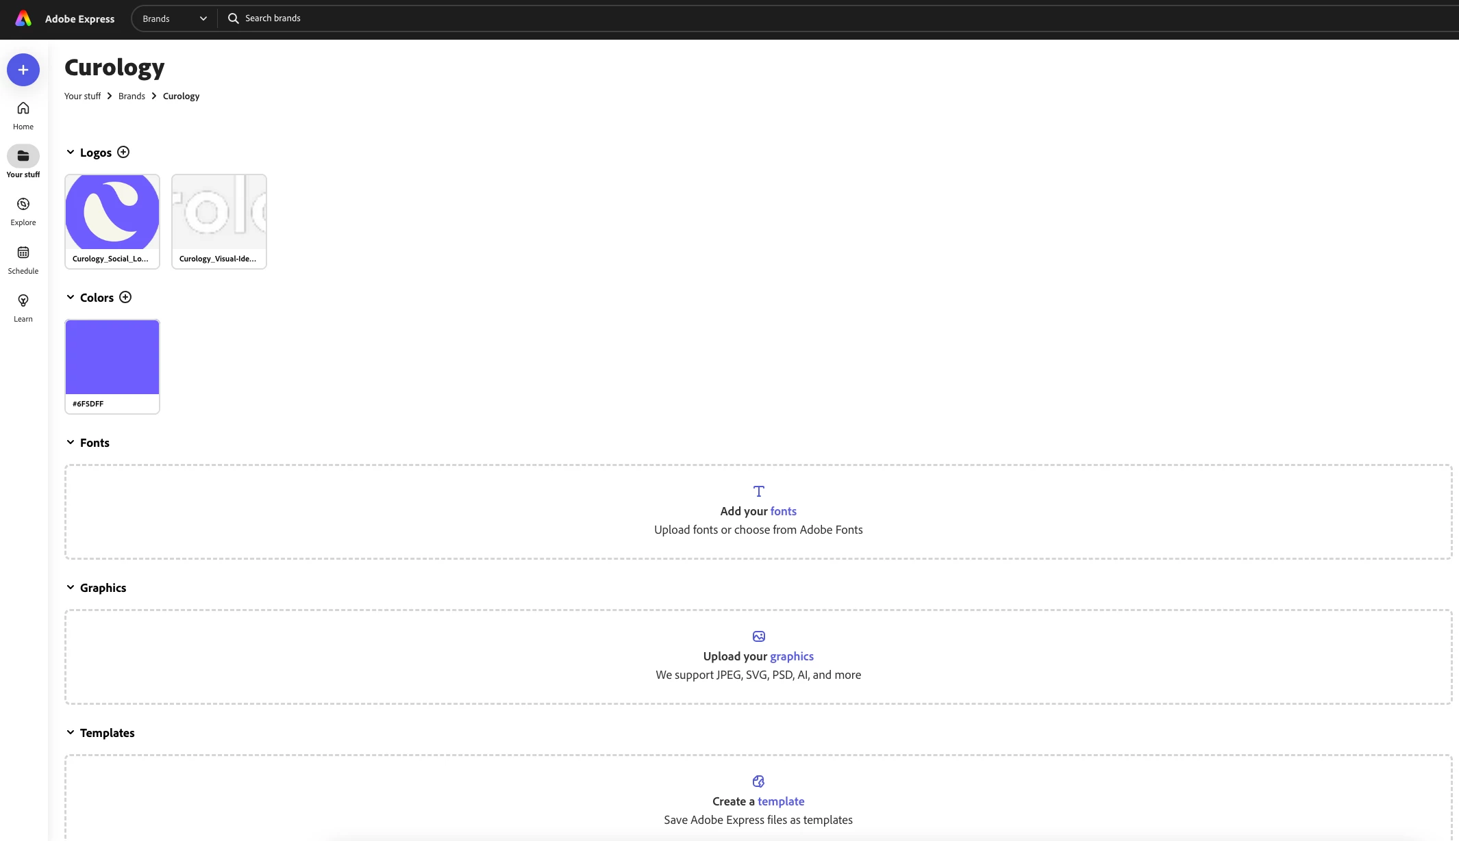Collapse the Logos section
Image resolution: width=1459 pixels, height=841 pixels.
(x=71, y=152)
